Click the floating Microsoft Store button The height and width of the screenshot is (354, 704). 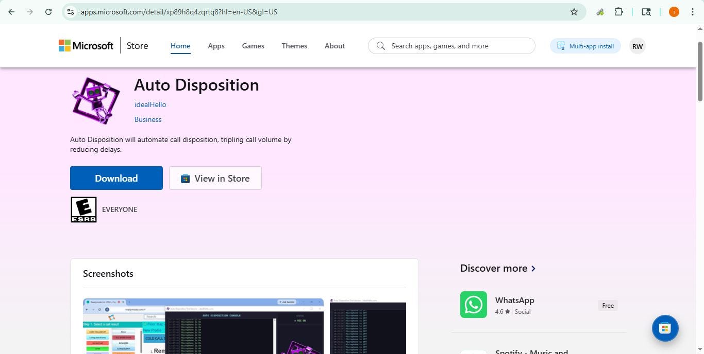click(665, 328)
